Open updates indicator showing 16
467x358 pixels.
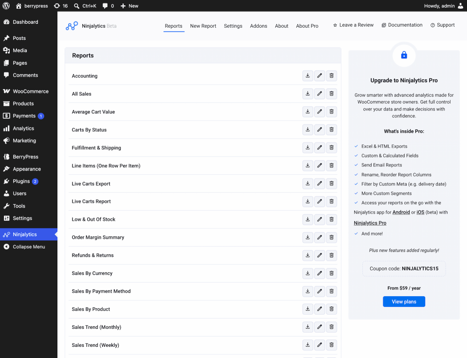[61, 6]
